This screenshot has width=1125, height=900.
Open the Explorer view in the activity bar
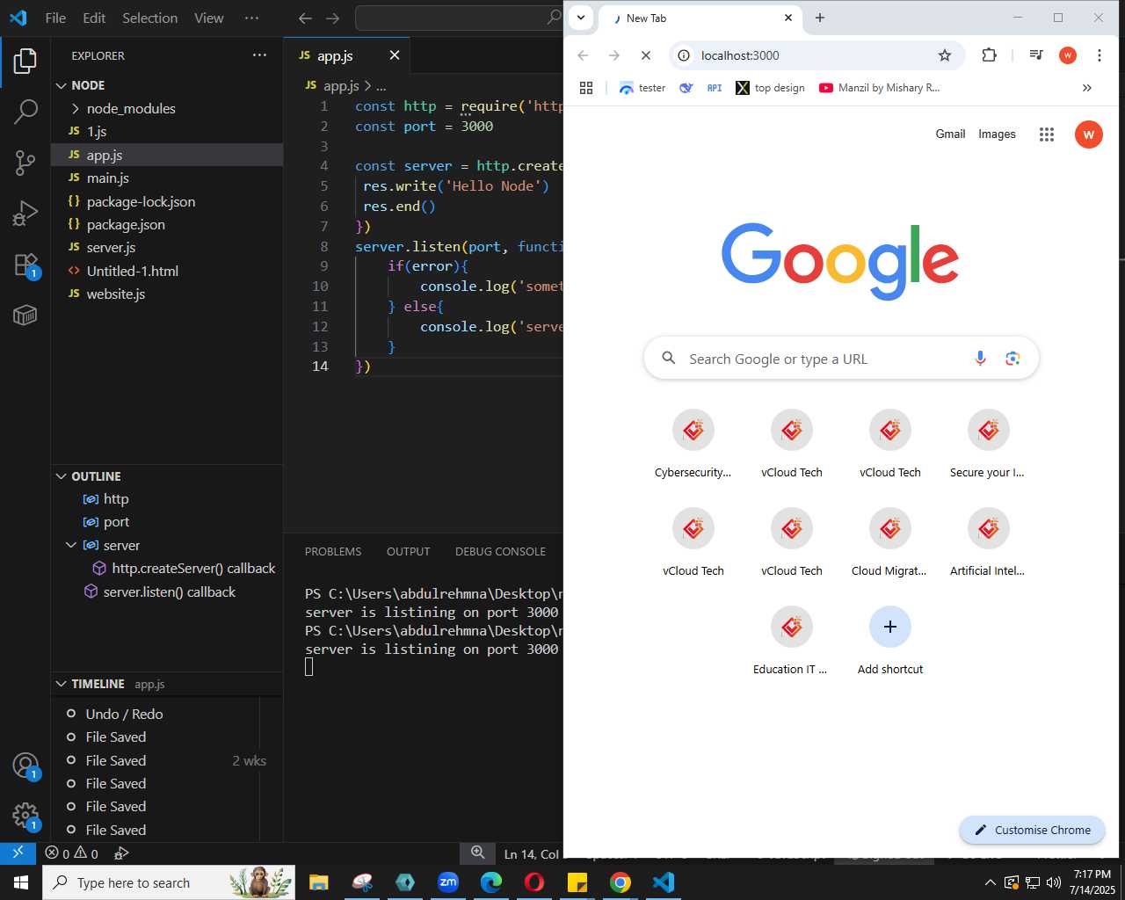(x=25, y=61)
